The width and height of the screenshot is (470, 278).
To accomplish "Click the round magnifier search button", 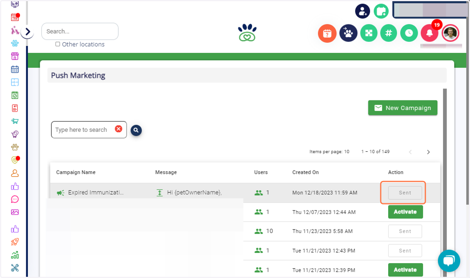I will (x=136, y=130).
